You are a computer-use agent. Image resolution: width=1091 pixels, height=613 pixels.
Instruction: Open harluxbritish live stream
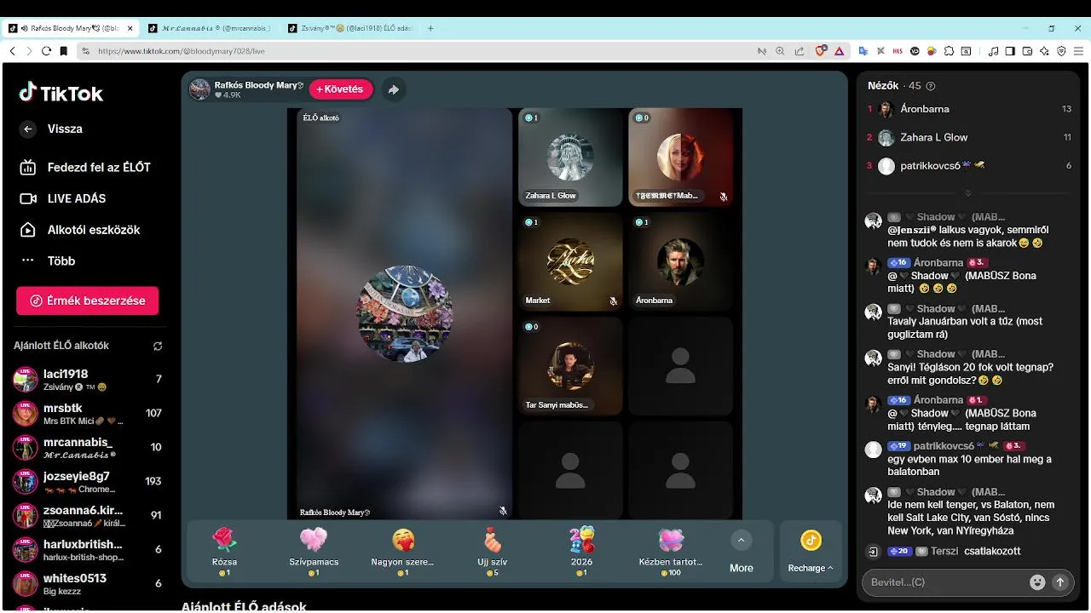(x=87, y=550)
